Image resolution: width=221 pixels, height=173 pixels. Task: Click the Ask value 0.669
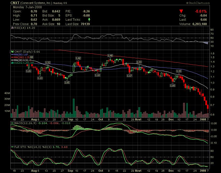tap(56, 20)
